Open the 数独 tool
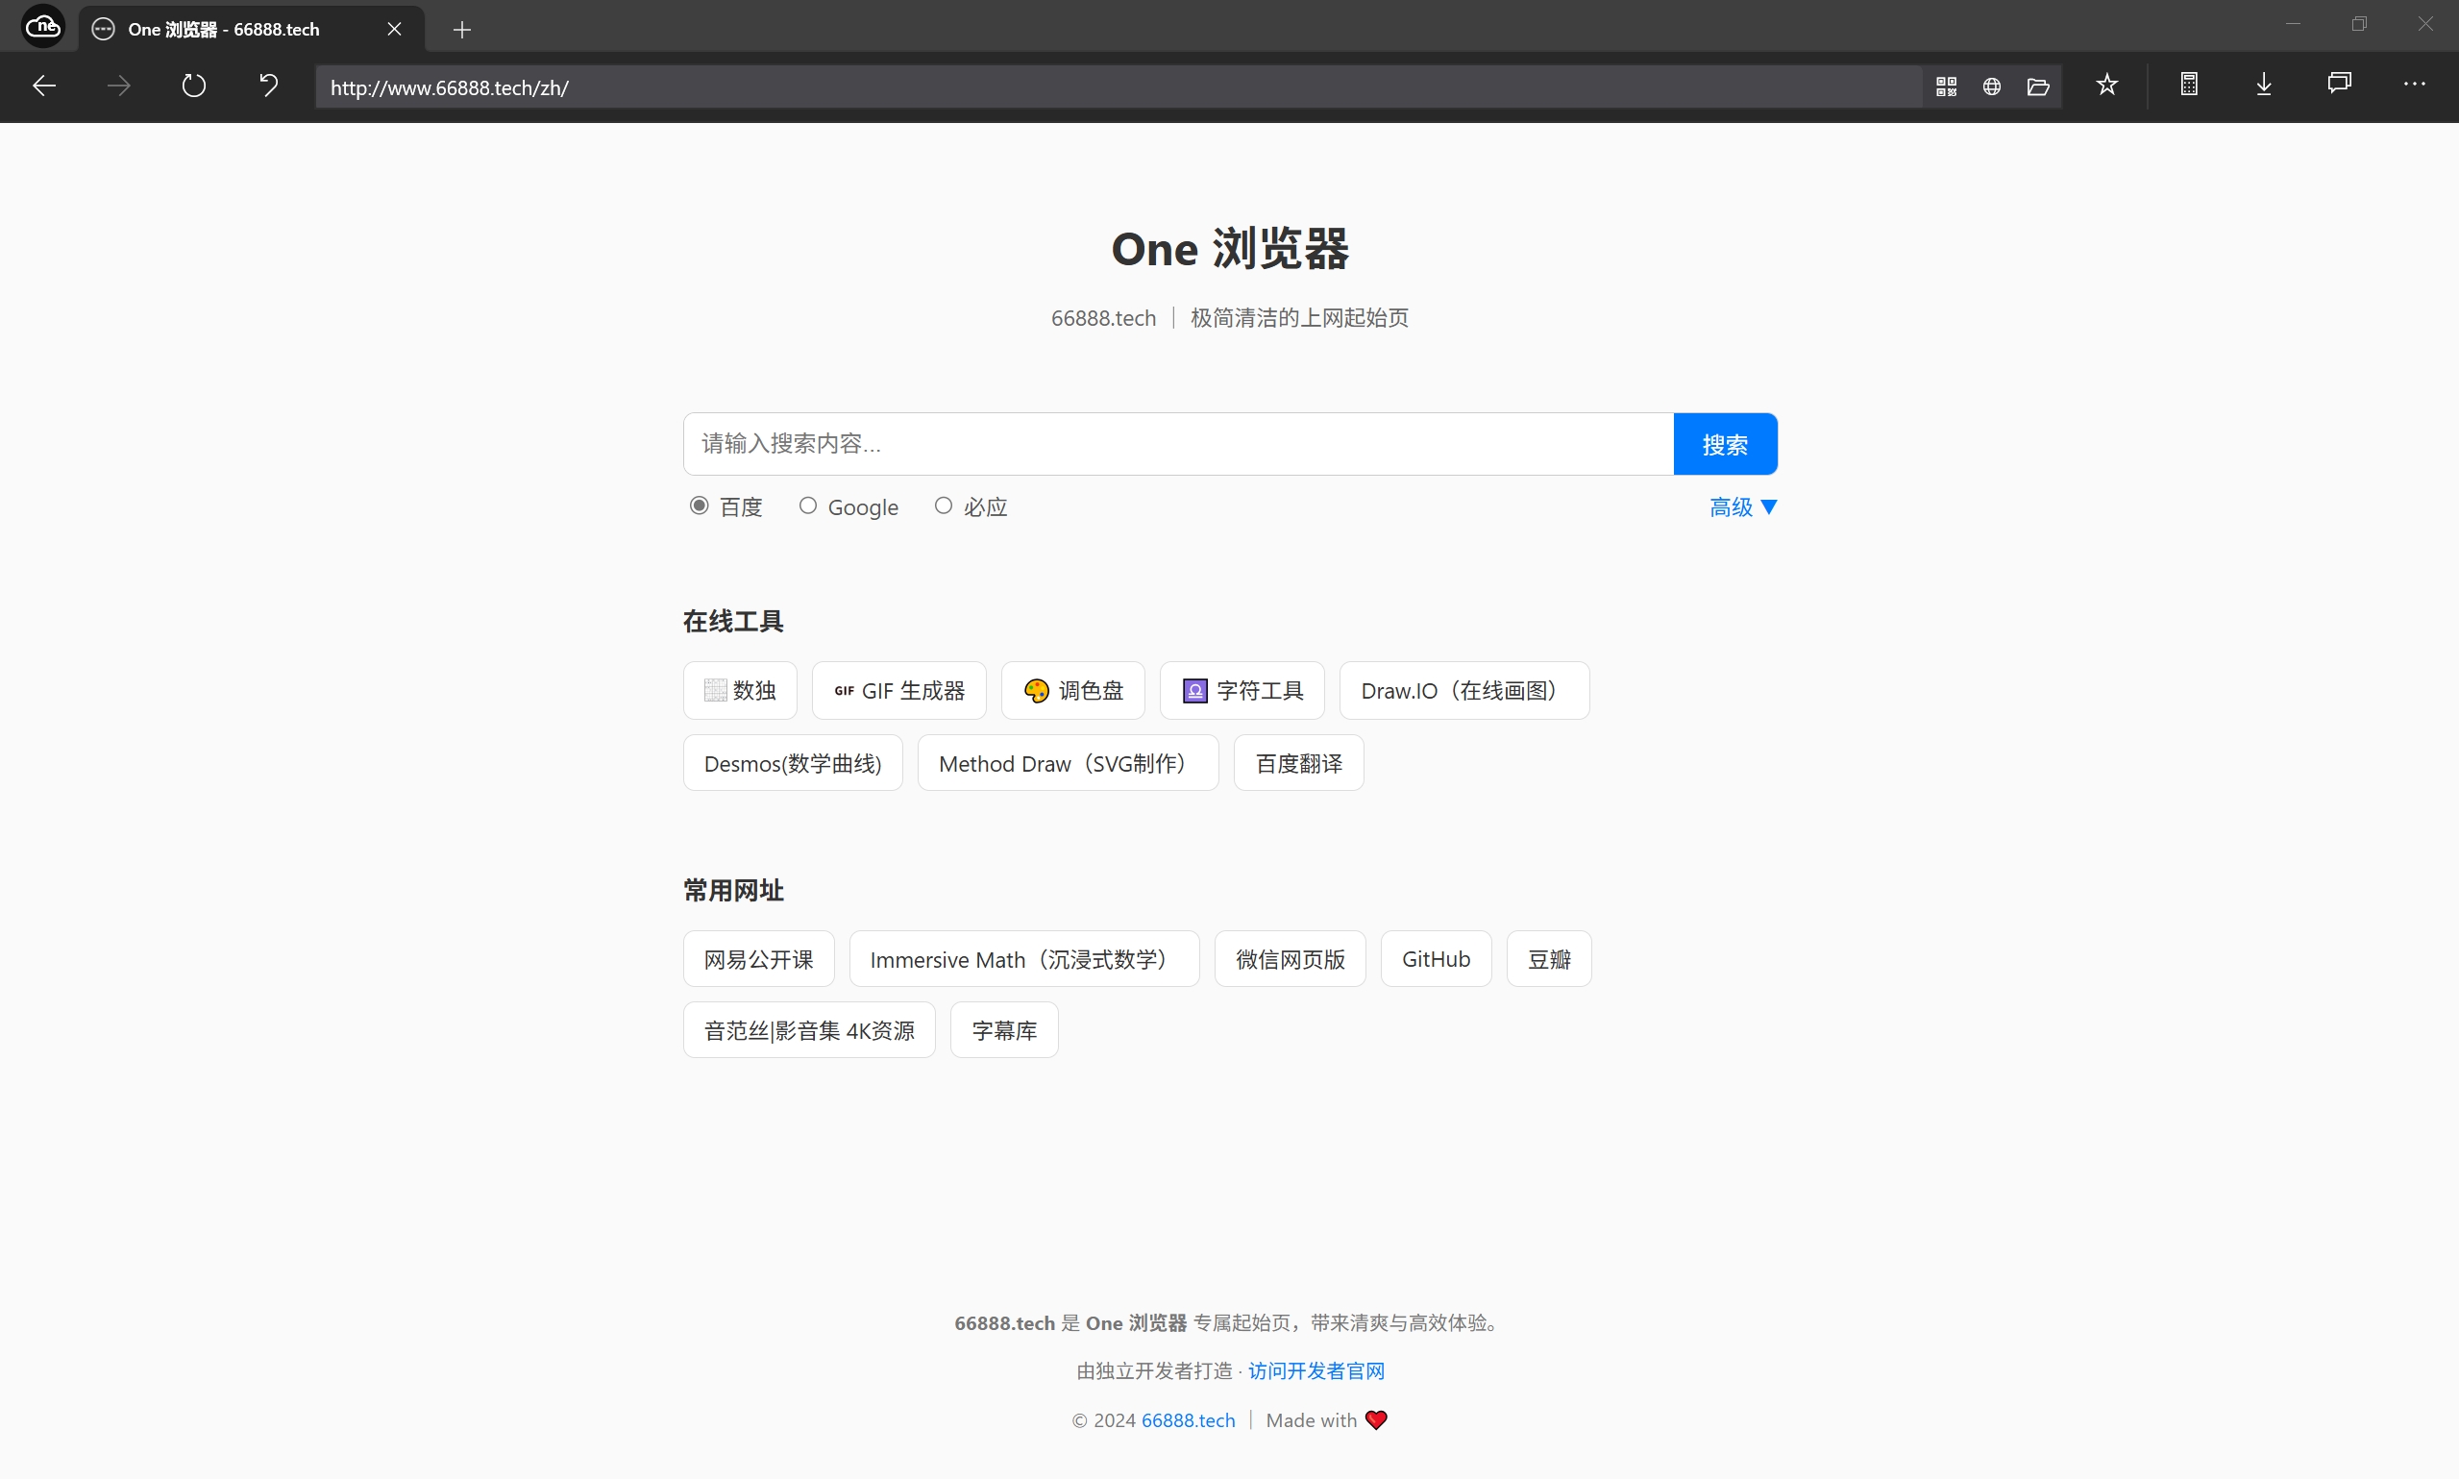Image resolution: width=2459 pixels, height=1479 pixels. tap(739, 691)
